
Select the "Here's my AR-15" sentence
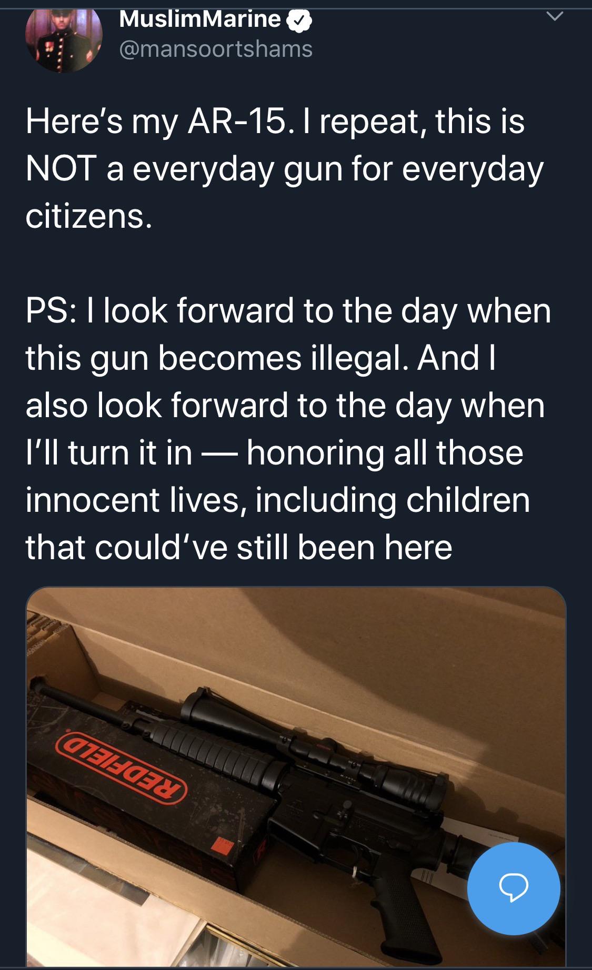pyautogui.click(x=157, y=122)
